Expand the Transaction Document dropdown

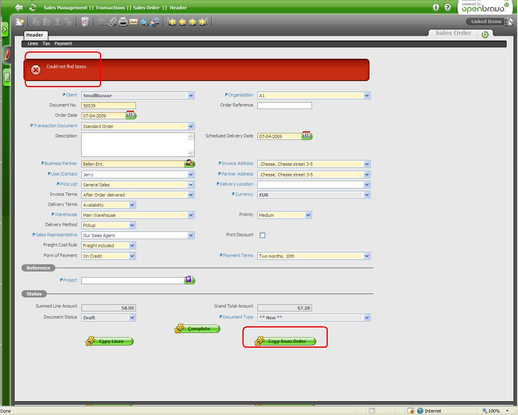(191, 126)
